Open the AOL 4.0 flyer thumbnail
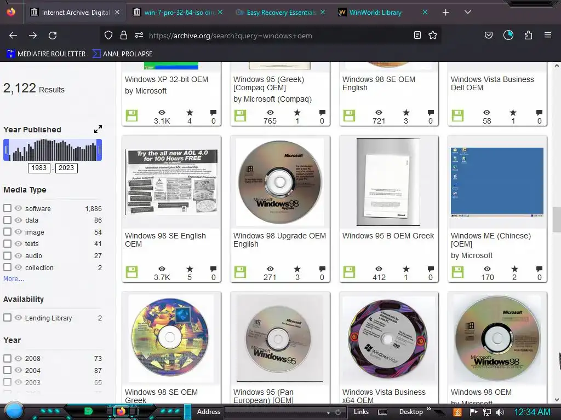The image size is (561, 420). click(x=171, y=182)
